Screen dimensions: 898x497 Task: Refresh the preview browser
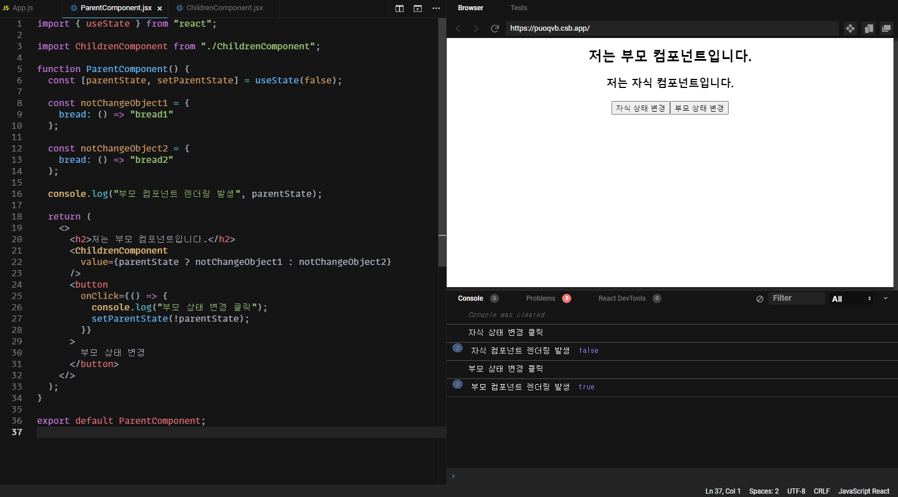(494, 28)
